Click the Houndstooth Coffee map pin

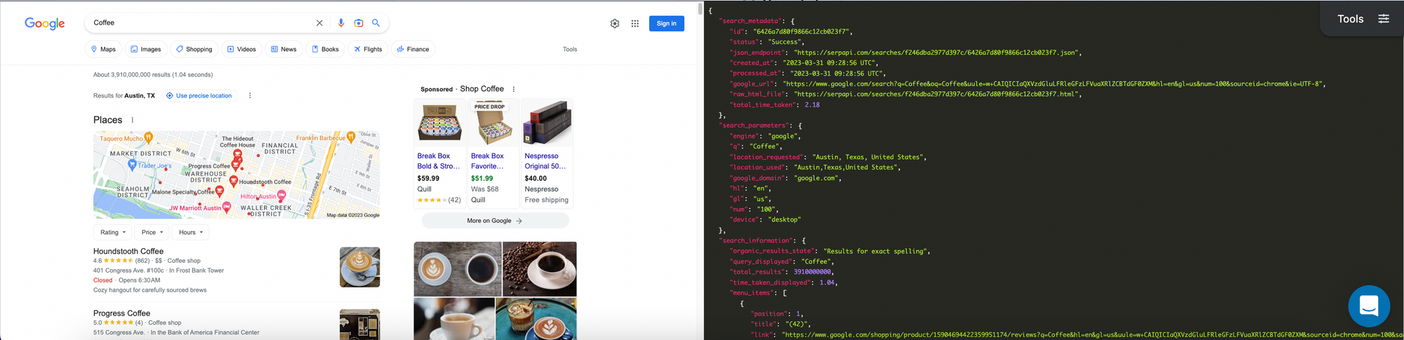point(234,182)
